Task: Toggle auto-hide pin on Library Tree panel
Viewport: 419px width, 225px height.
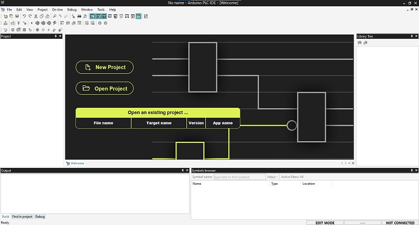Action: [x=412, y=36]
